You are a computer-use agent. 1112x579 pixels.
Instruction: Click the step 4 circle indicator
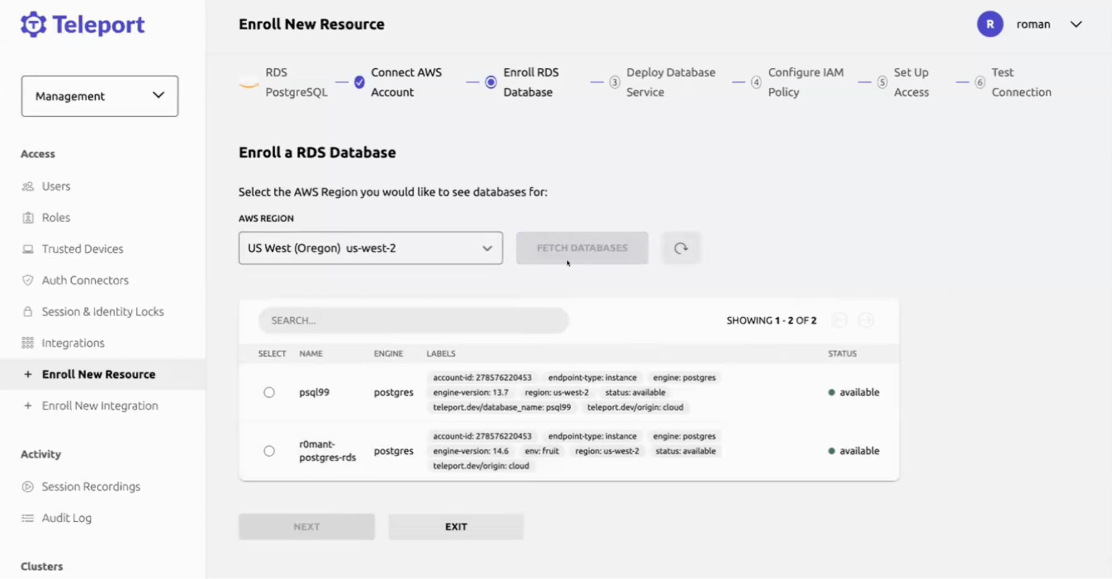coord(756,82)
